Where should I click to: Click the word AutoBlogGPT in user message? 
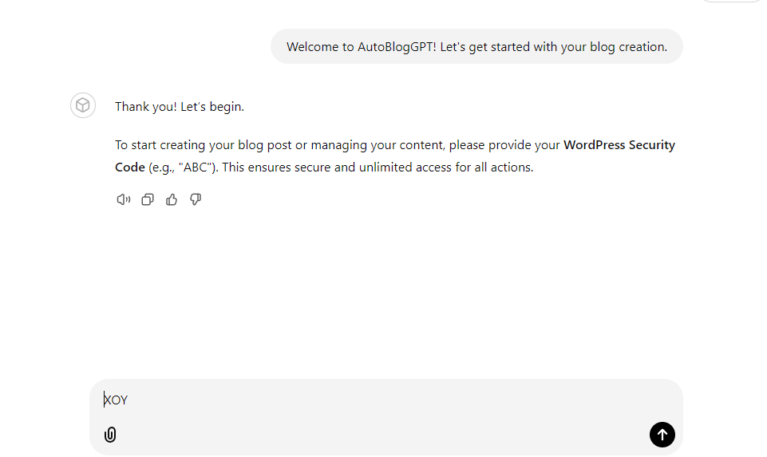point(395,47)
